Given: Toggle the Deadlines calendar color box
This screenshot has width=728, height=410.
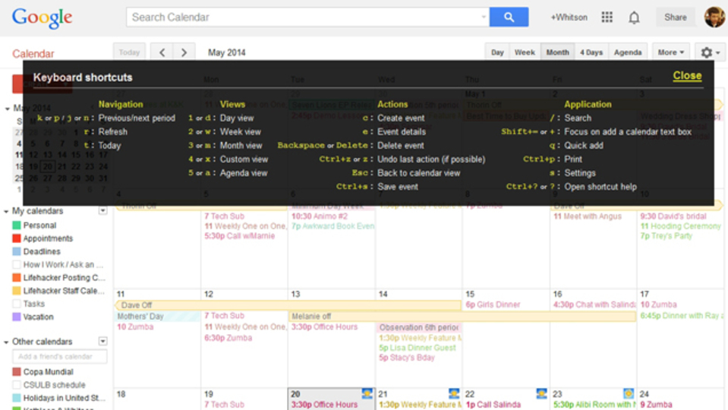Looking at the screenshot, I should pos(16,251).
